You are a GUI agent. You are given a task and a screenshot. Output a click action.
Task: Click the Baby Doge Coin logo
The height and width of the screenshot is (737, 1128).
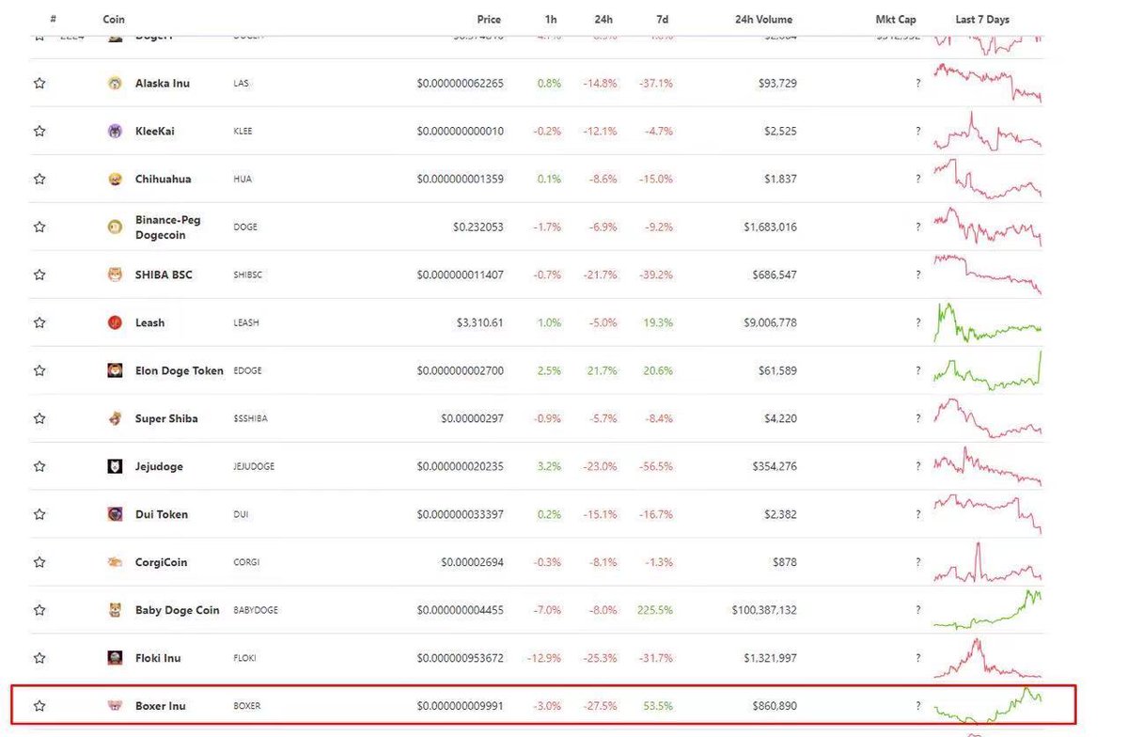point(115,611)
